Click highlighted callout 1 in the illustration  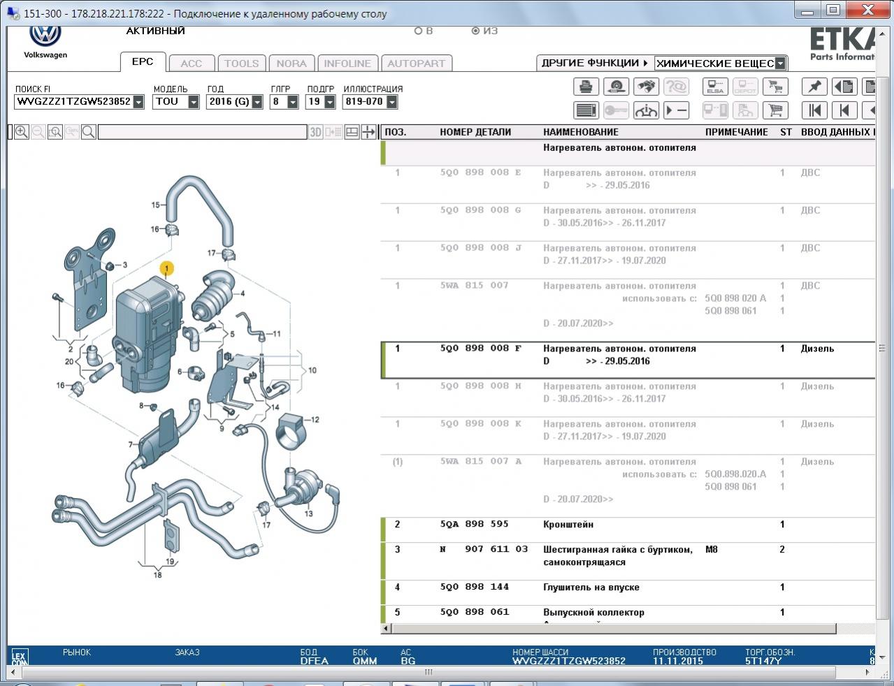[x=166, y=268]
